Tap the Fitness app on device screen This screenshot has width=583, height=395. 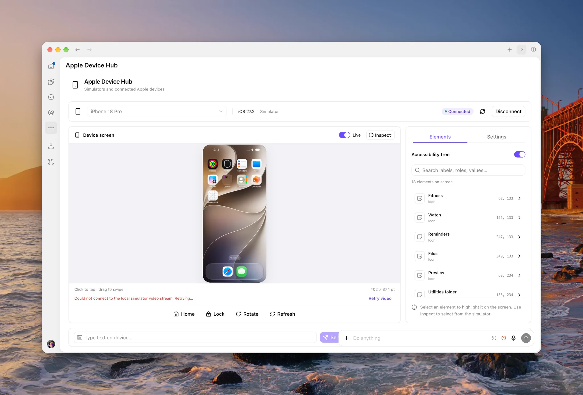tap(213, 164)
